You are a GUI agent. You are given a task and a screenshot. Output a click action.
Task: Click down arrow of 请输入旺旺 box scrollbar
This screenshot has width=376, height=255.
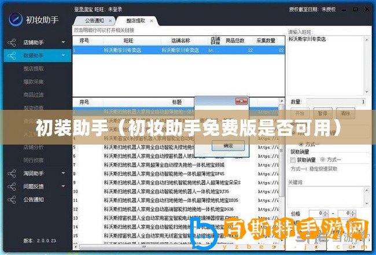point(367,92)
